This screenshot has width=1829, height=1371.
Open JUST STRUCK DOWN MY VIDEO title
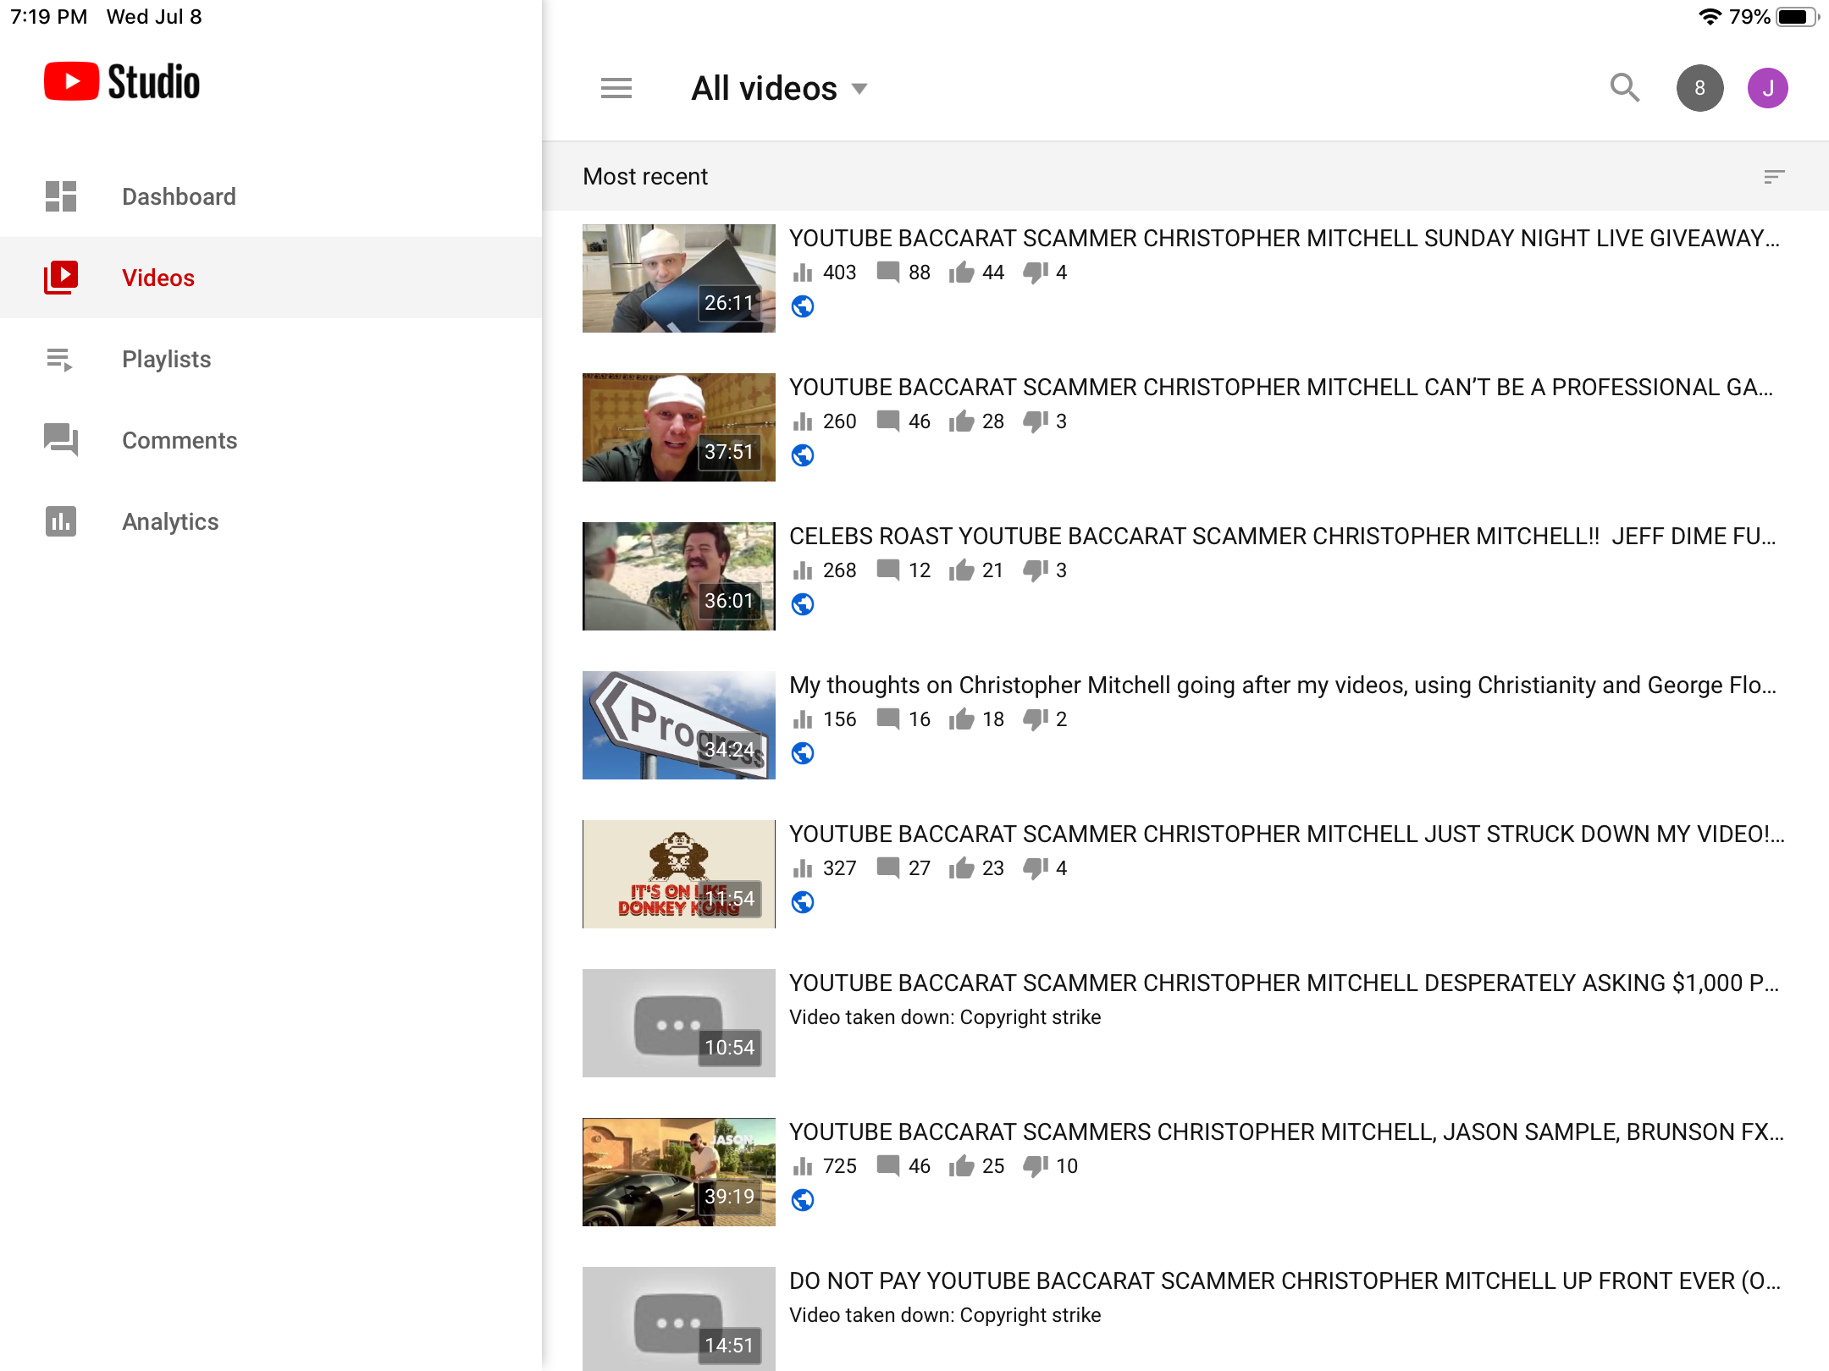pyautogui.click(x=1287, y=834)
